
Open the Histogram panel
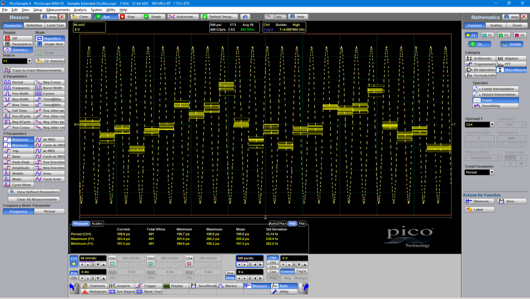tap(94, 291)
